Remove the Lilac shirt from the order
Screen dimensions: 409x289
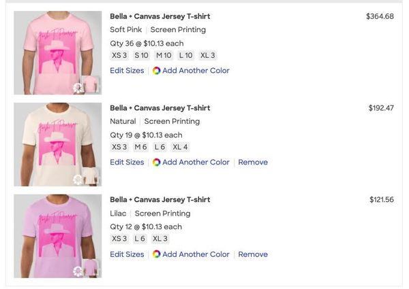(253, 254)
